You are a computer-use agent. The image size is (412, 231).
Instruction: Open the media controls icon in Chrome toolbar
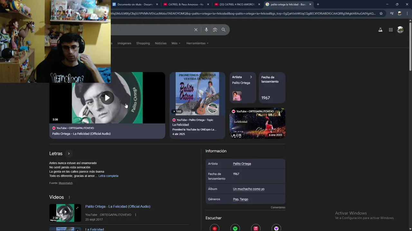392,13
